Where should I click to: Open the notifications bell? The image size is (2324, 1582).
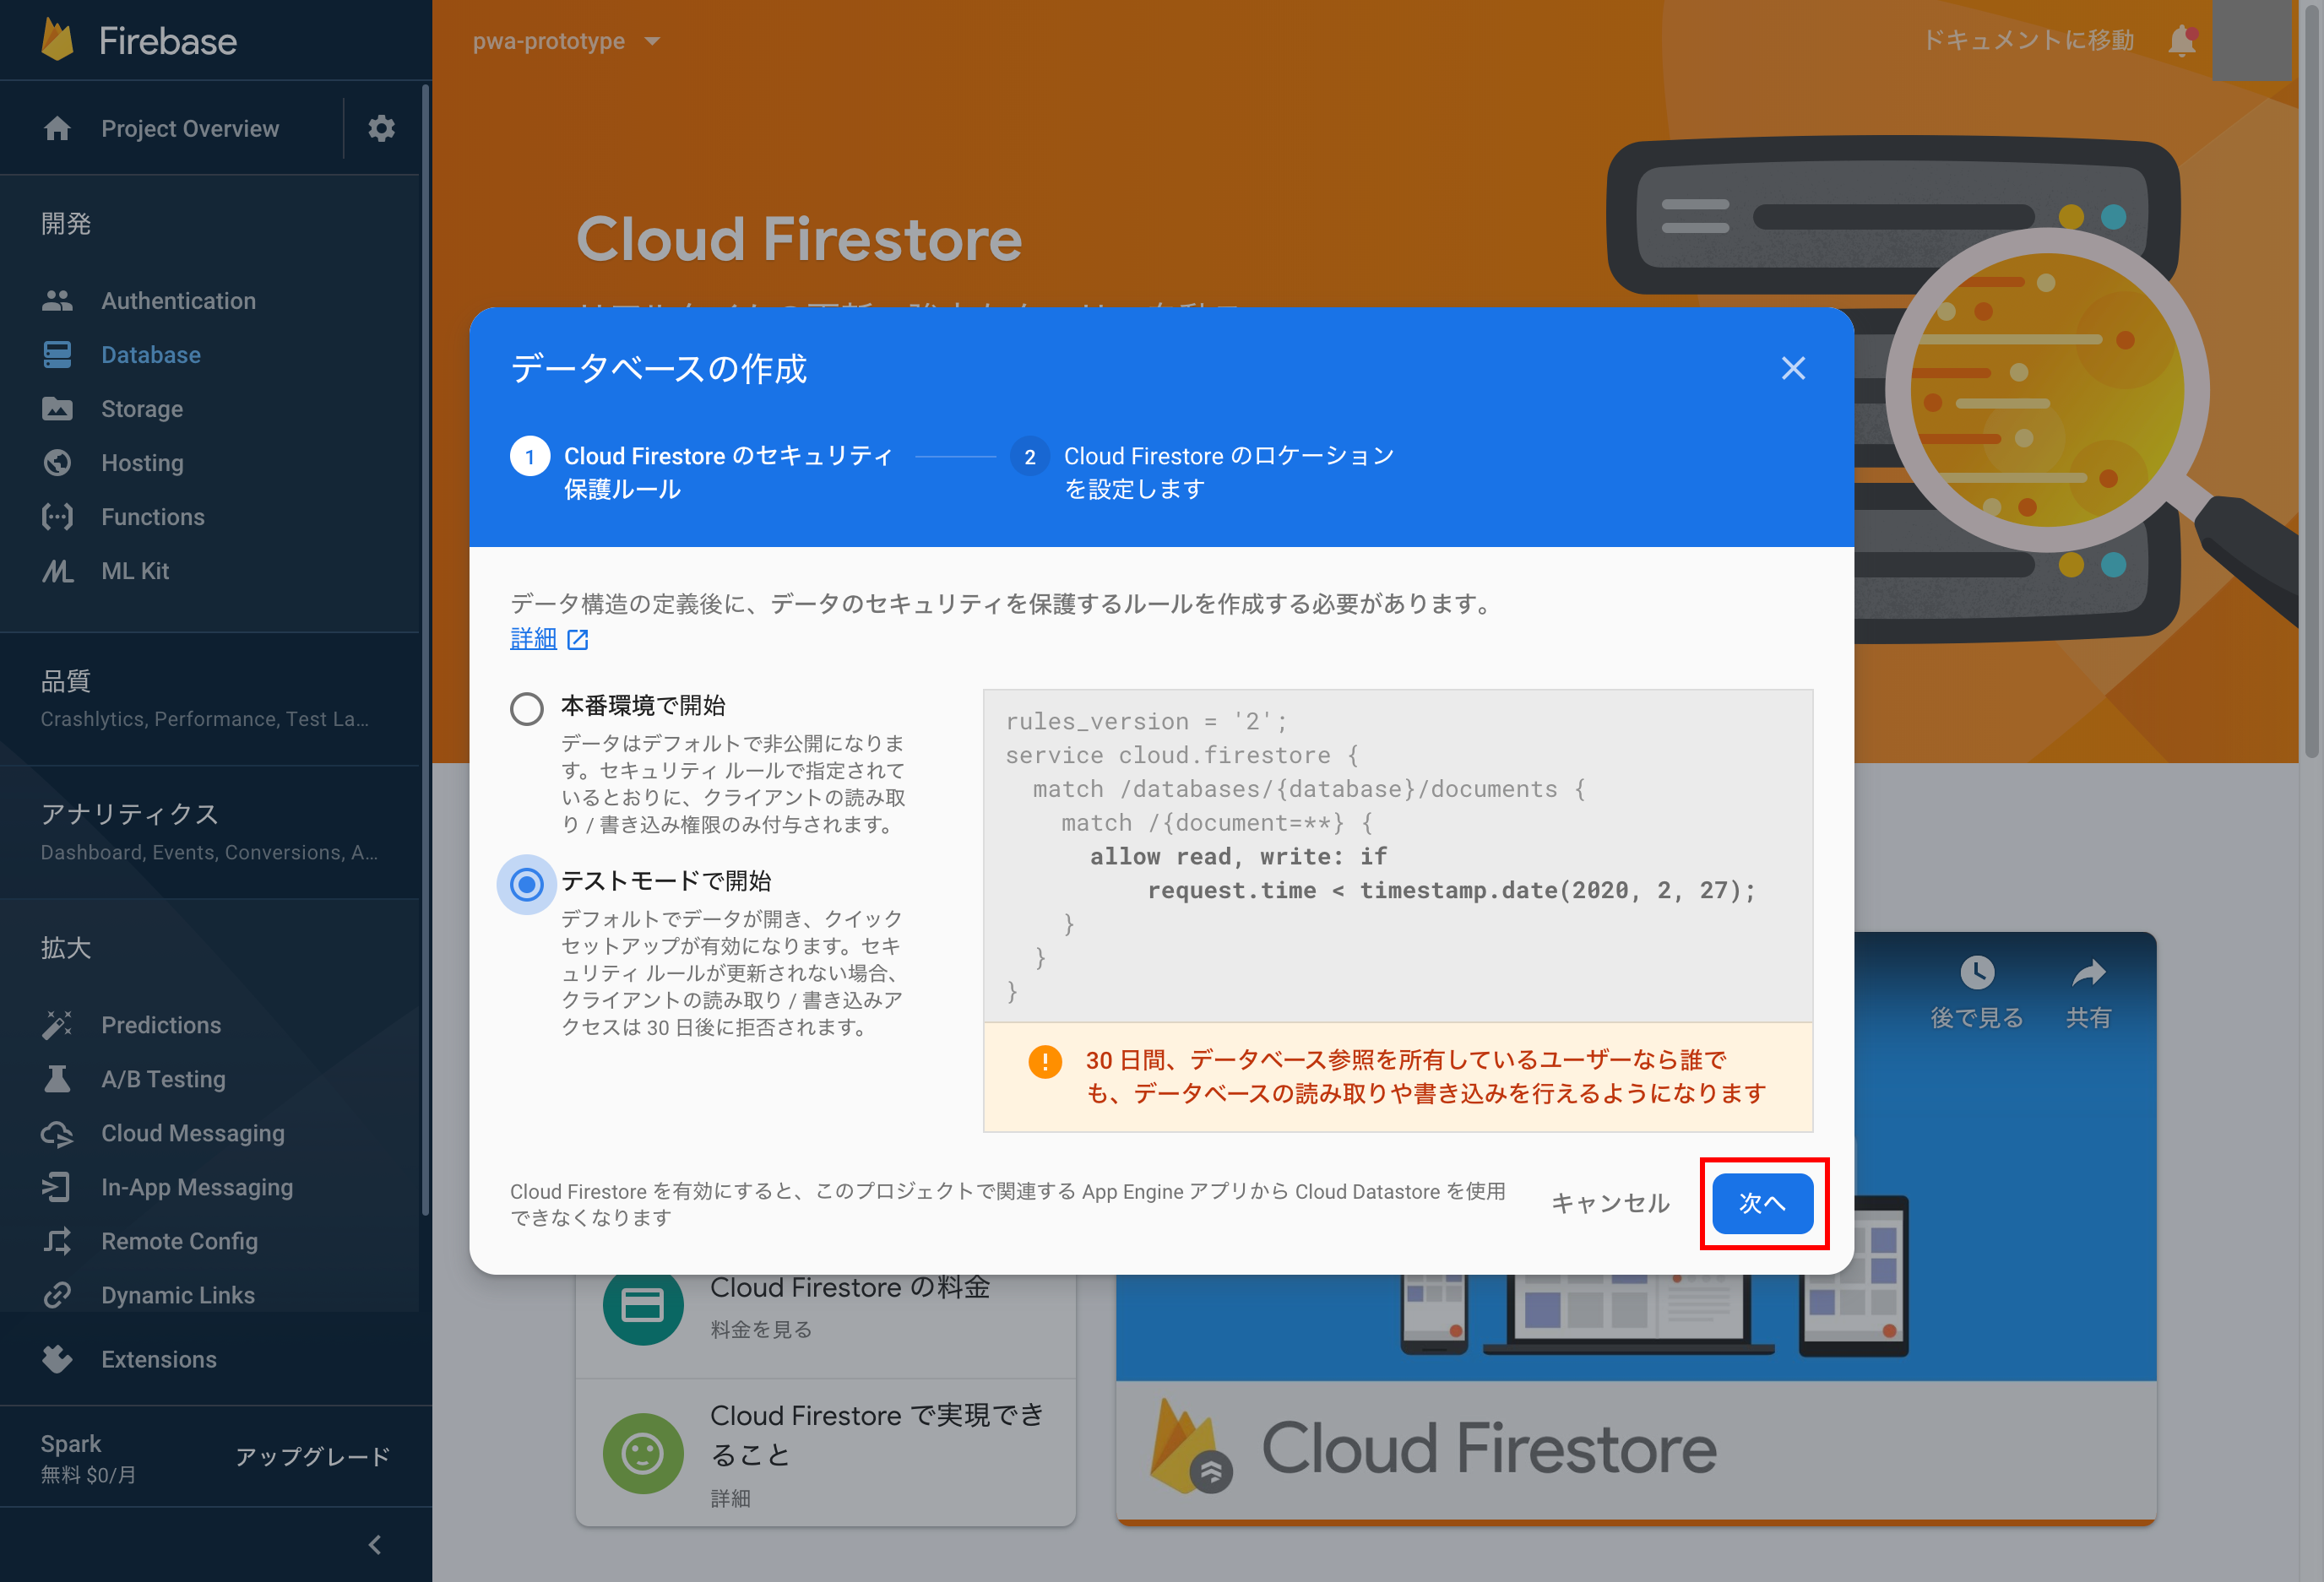coord(2182,40)
